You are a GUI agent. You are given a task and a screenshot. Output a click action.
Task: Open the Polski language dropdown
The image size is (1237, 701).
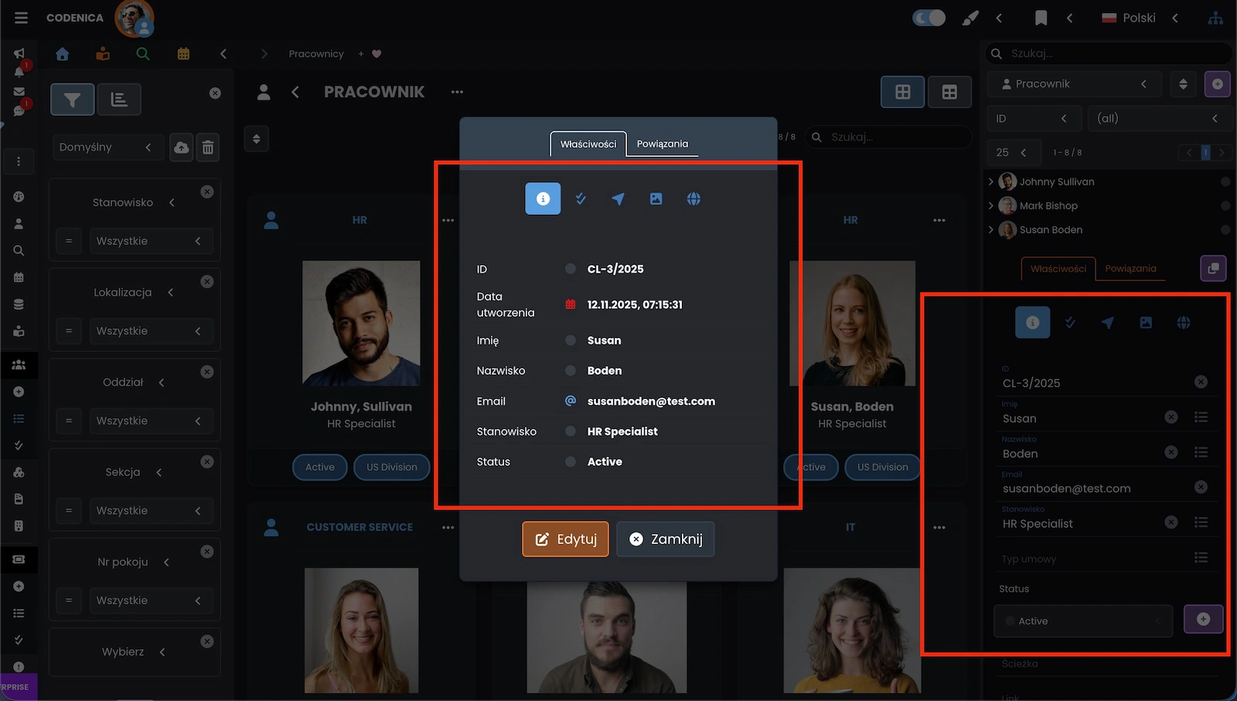pyautogui.click(x=1139, y=18)
